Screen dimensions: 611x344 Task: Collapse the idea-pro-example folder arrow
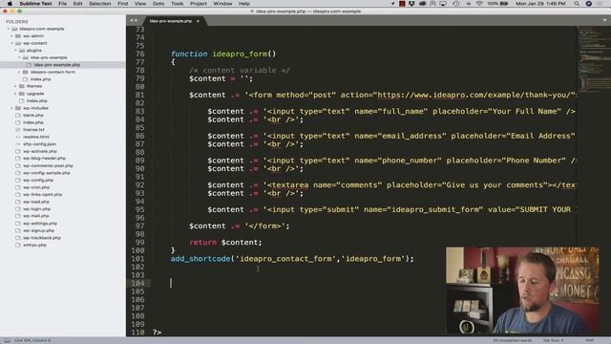tap(19, 57)
